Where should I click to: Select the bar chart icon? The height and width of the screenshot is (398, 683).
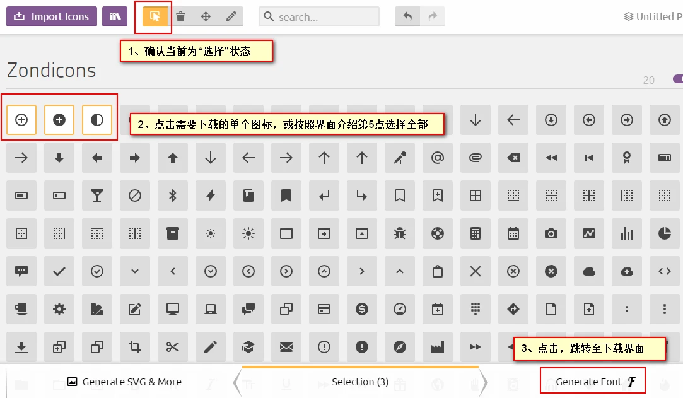pos(627,233)
